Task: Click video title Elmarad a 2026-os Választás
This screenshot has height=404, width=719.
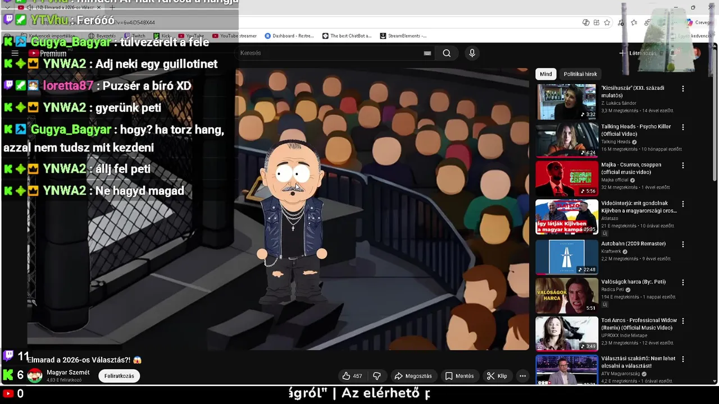Action: click(84, 360)
